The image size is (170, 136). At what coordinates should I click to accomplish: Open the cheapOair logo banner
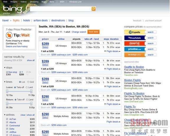click(x=135, y=43)
